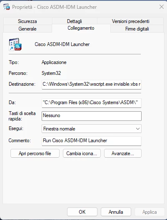
Task: Close the Proprietà dialog window
Action: click(162, 7)
